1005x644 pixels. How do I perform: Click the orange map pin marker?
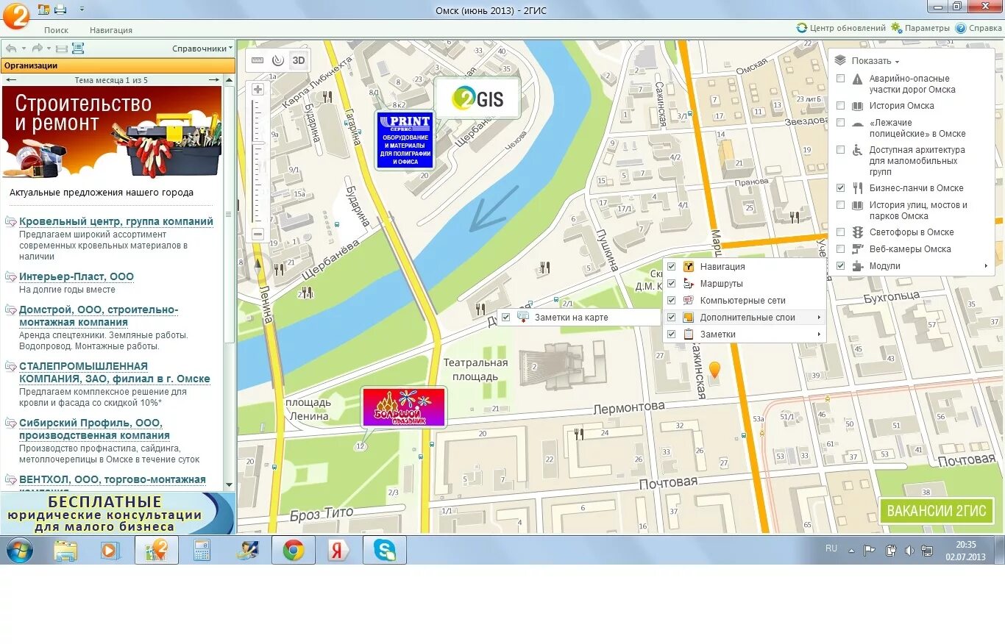click(714, 370)
